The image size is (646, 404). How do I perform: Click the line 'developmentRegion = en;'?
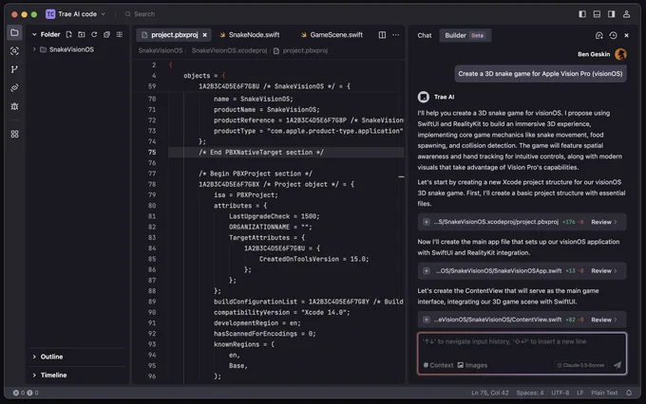(257, 323)
